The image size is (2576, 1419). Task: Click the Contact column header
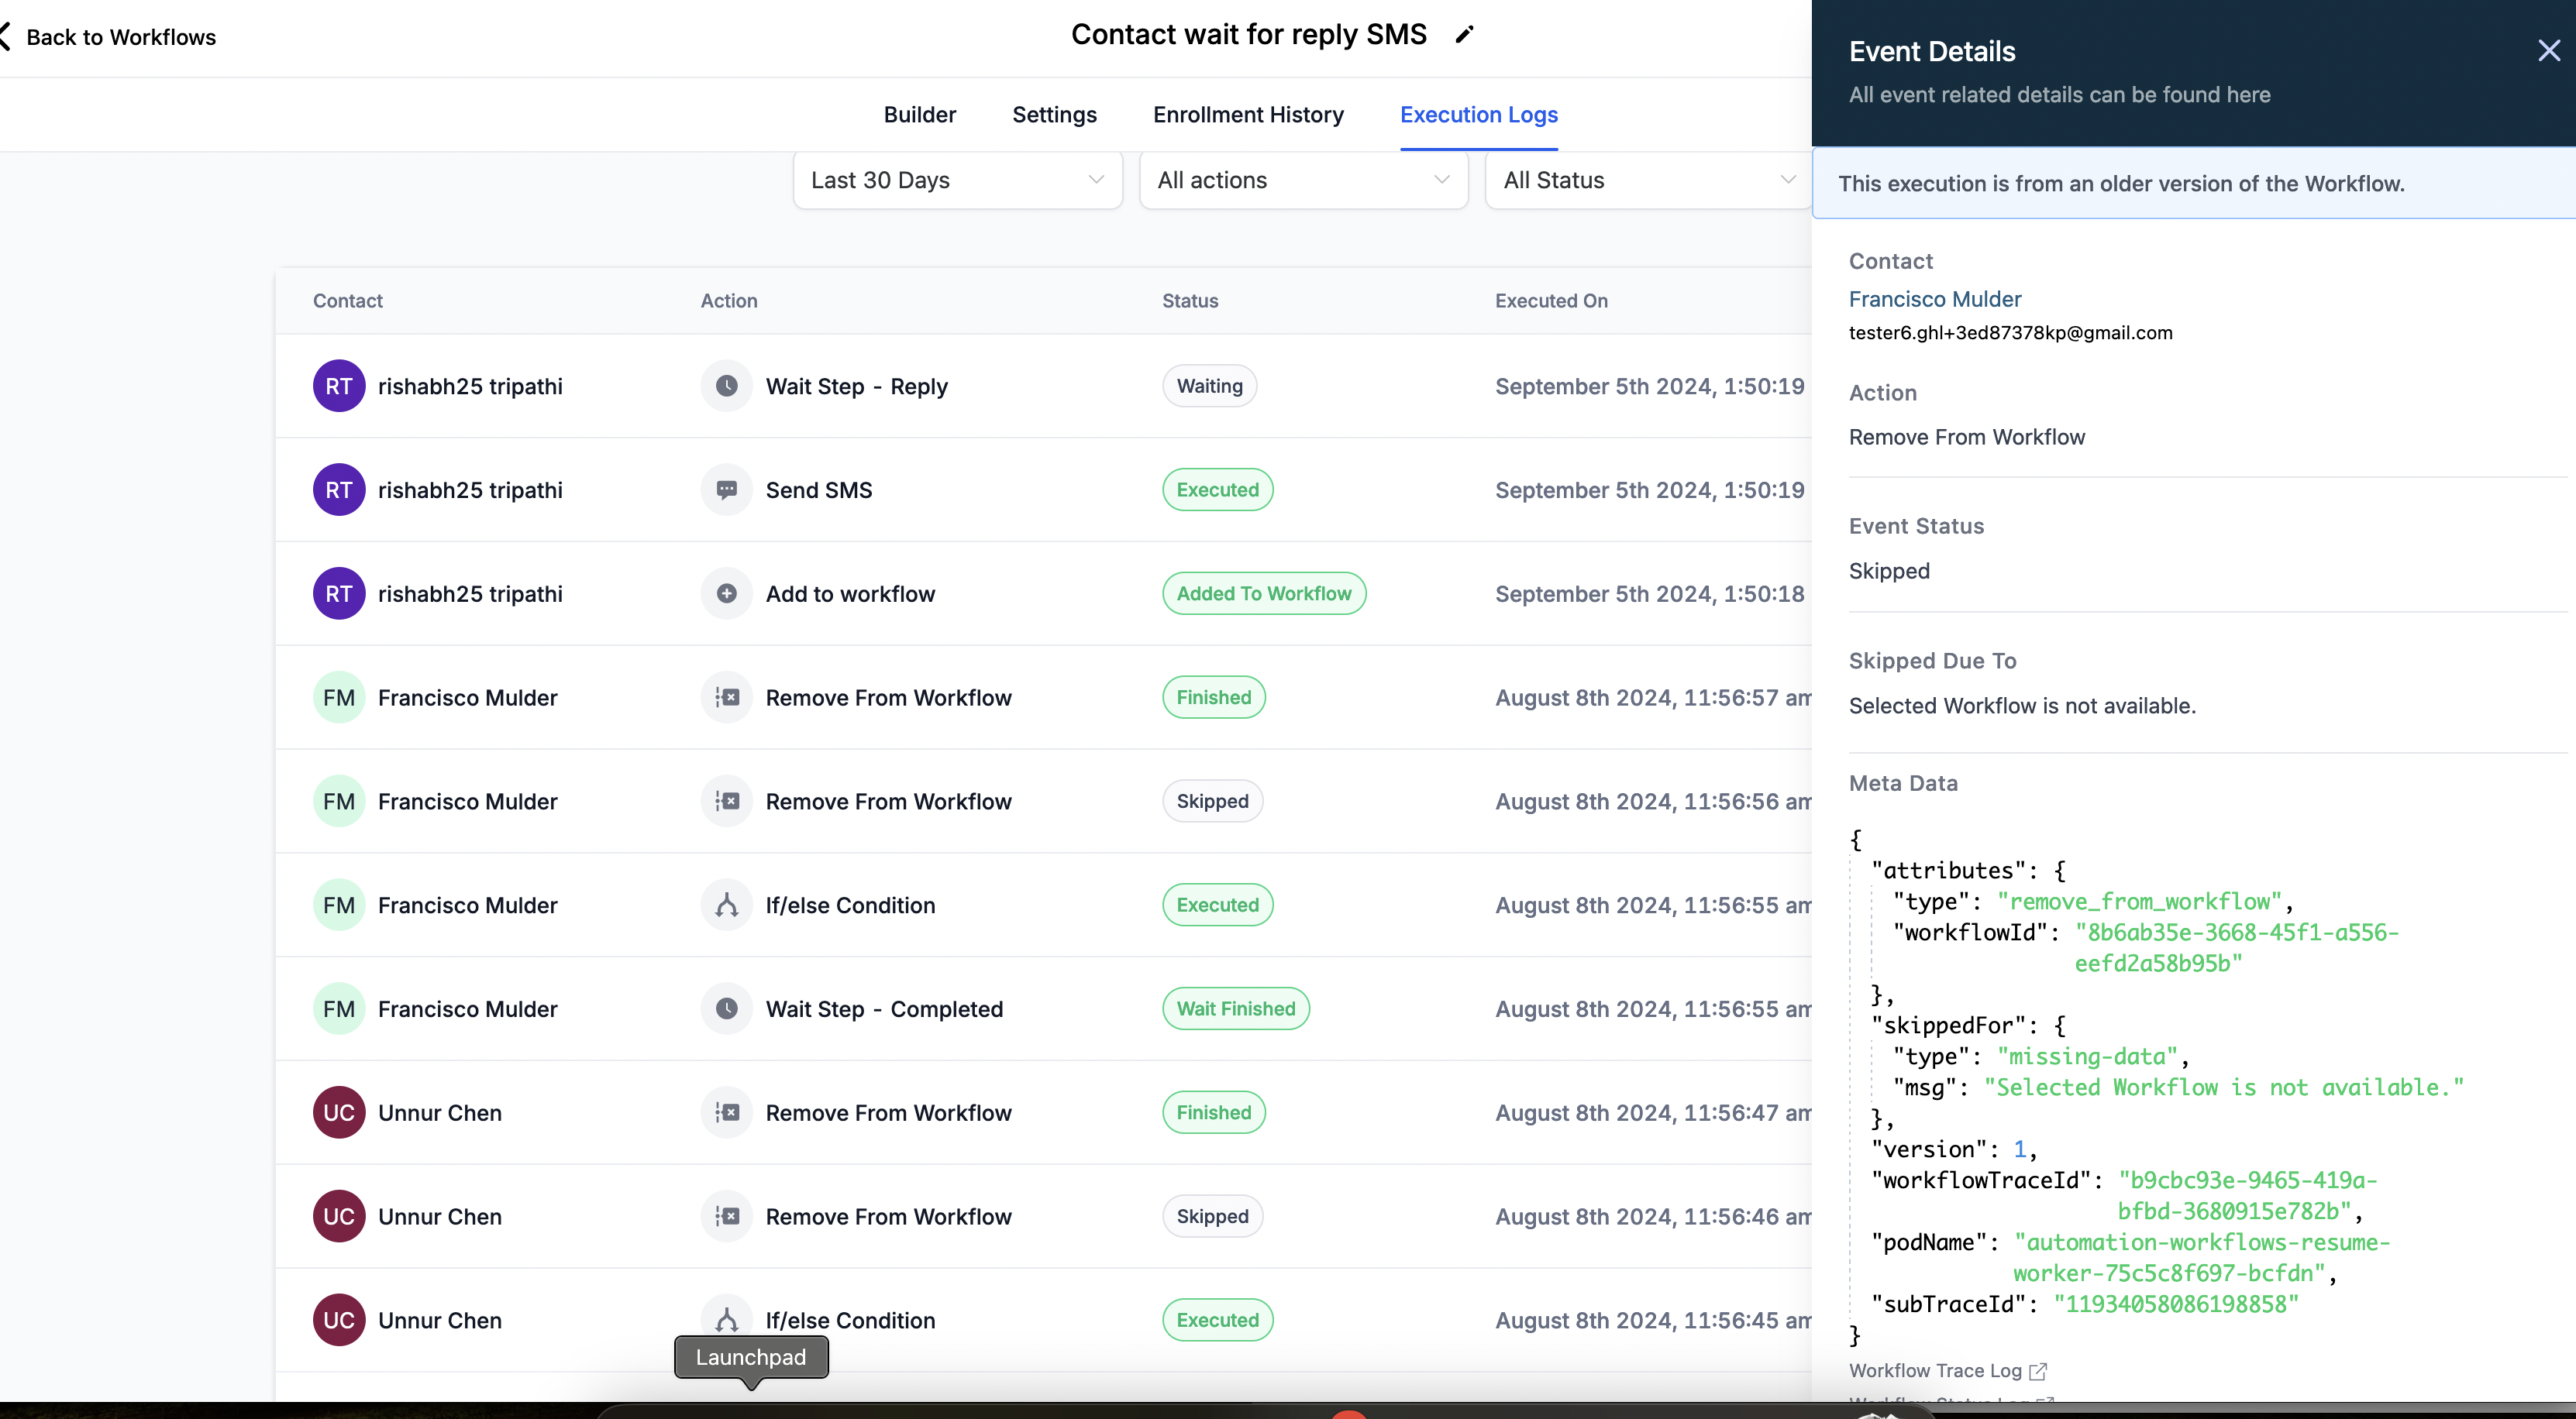click(347, 301)
